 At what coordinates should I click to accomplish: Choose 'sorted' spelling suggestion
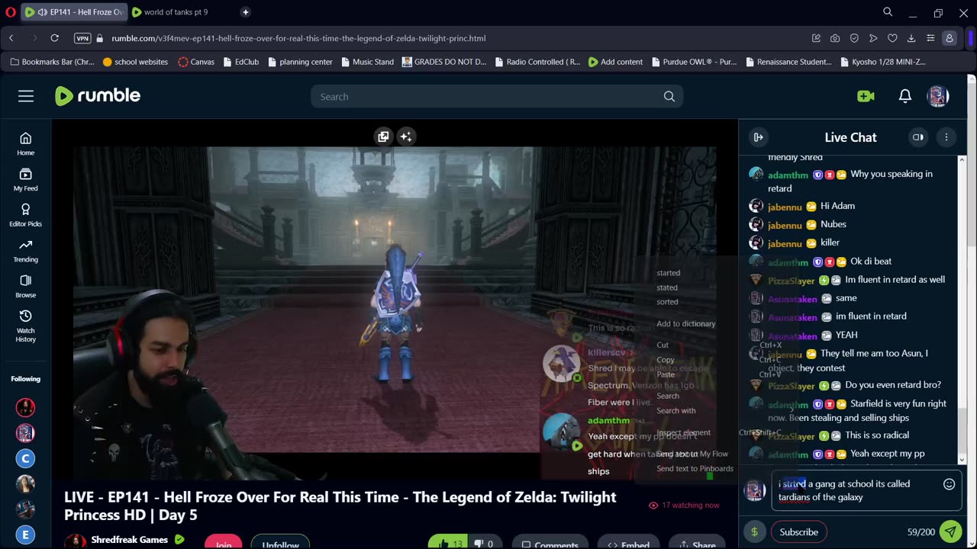coord(667,302)
